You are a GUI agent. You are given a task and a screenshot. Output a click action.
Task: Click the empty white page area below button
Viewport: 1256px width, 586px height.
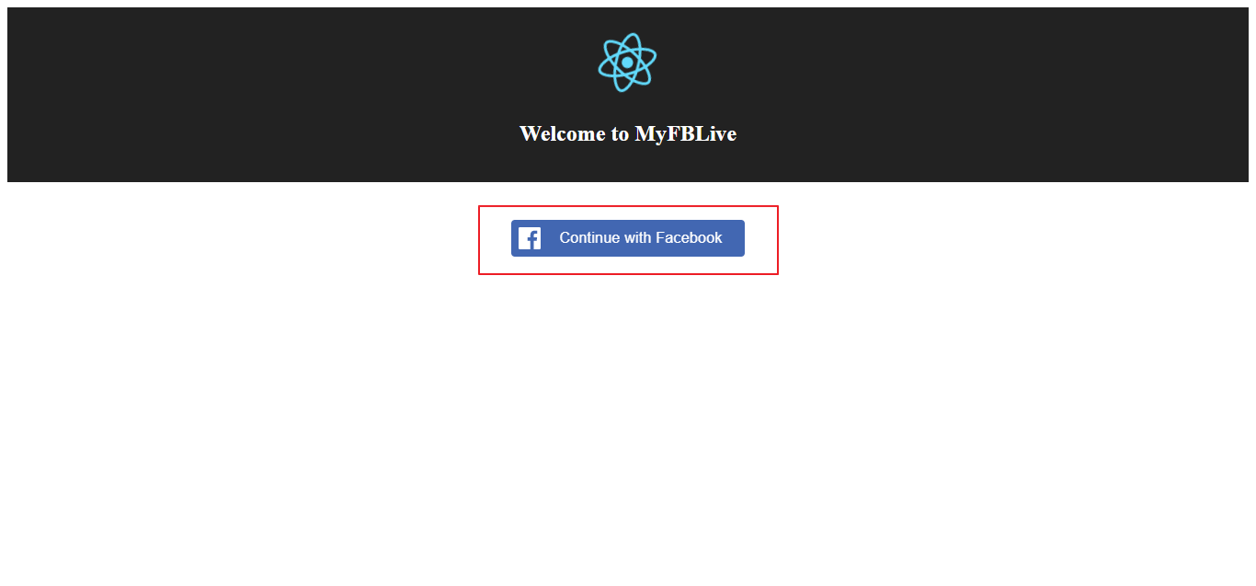(x=628, y=423)
